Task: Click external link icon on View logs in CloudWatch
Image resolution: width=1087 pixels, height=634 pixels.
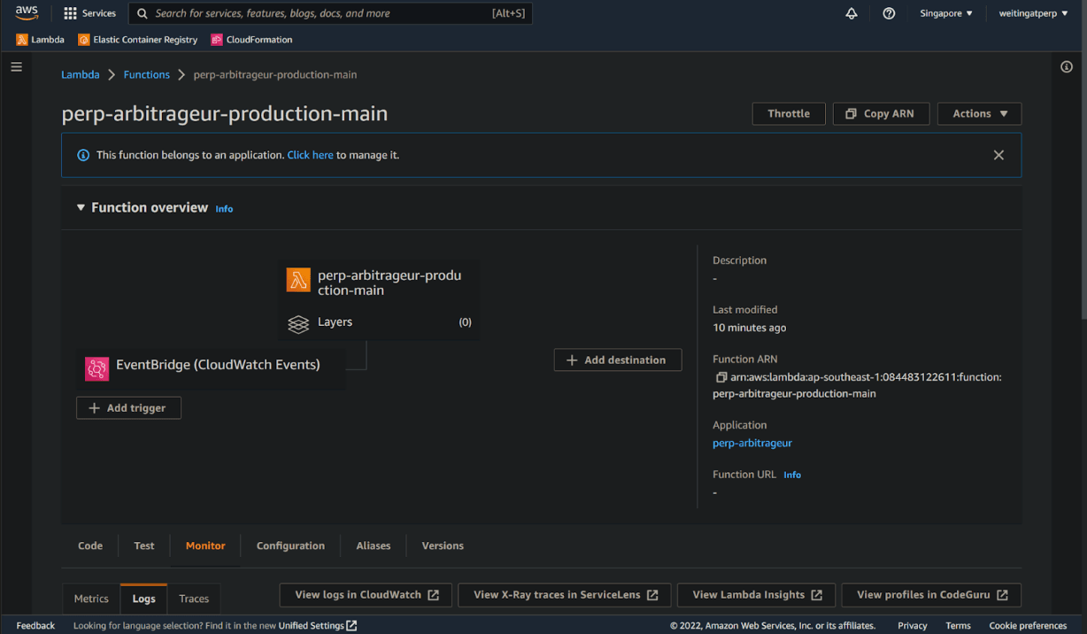Action: point(433,595)
